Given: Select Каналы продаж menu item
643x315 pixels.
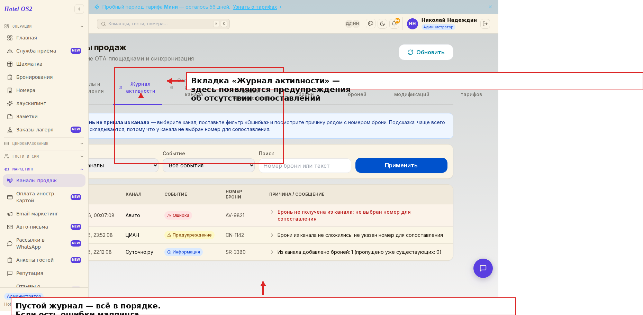Looking at the screenshot, I should (44, 180).
